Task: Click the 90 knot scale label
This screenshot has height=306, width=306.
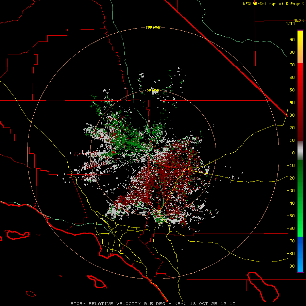Action: click(292, 40)
